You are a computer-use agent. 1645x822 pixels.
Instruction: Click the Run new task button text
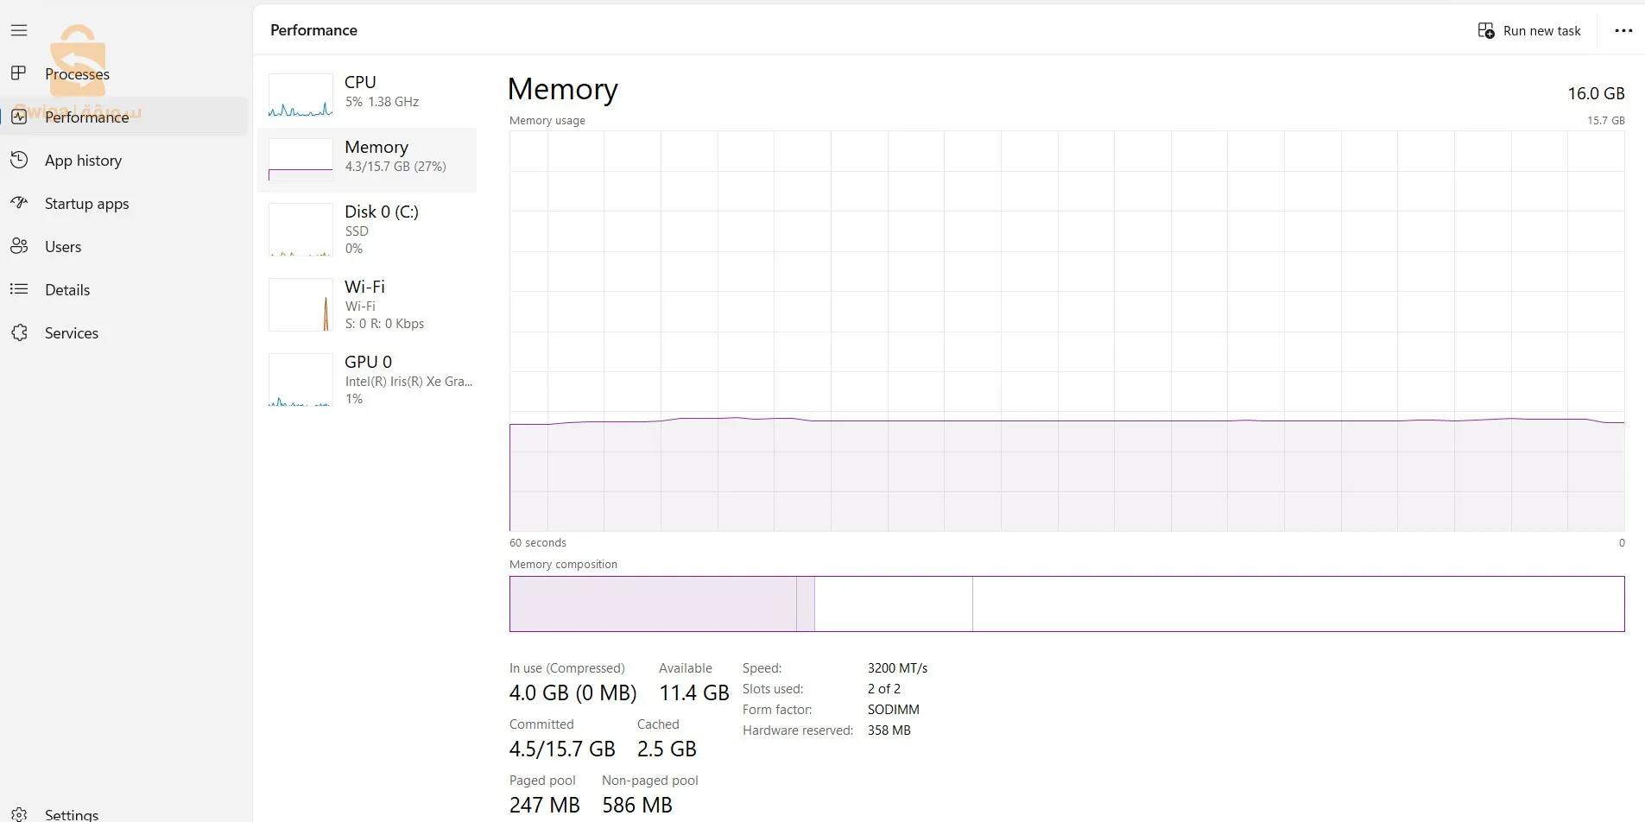tap(1541, 31)
